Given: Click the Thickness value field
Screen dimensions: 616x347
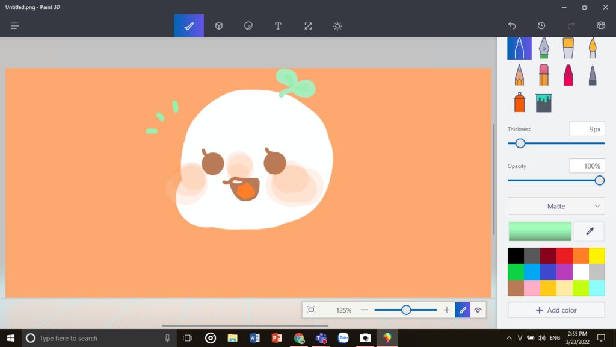Looking at the screenshot, I should (x=587, y=129).
